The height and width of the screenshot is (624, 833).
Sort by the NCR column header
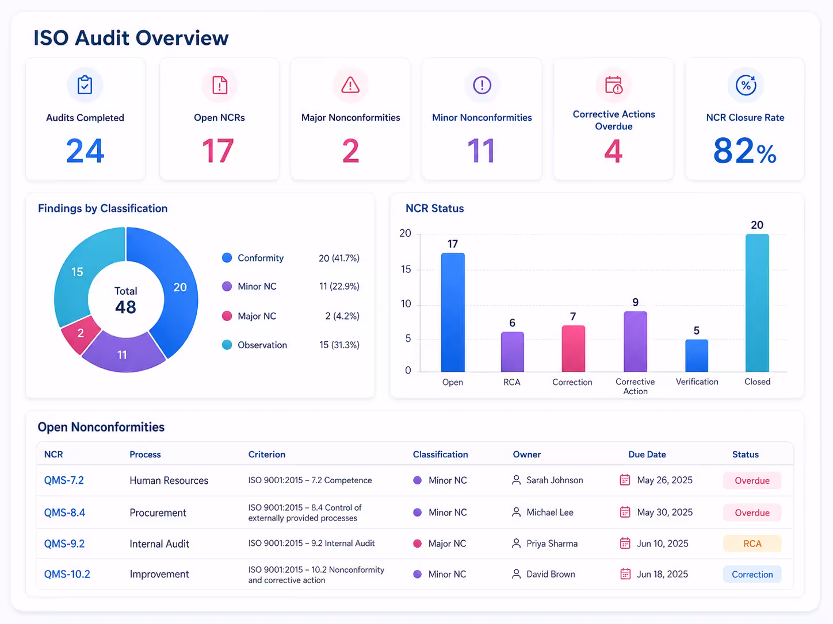coord(54,454)
